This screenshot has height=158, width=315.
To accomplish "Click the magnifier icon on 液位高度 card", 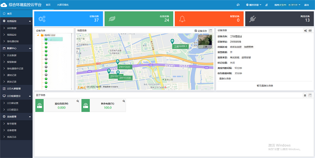I will 78,101.
